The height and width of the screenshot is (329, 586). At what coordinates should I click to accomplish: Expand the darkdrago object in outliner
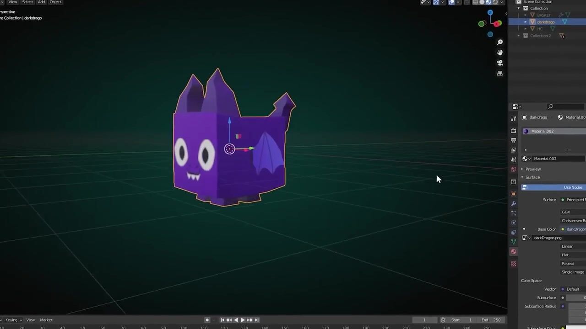point(526,22)
